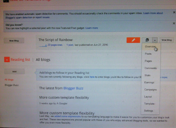Click the '5 weeks ago by A Googler' text
The height and width of the screenshot is (128, 176).
53,104
